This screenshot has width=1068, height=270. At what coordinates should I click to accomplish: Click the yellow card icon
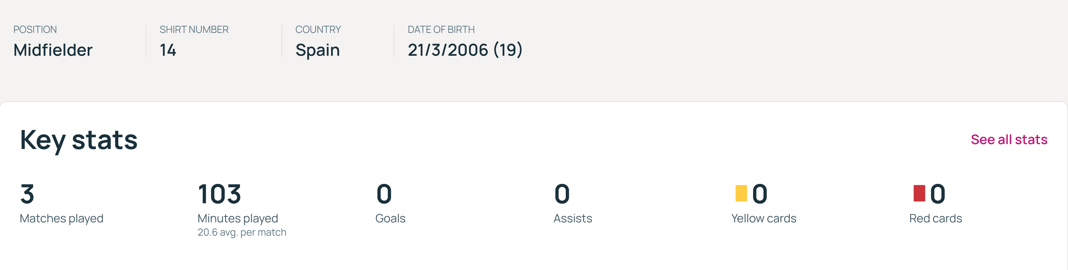pos(741,193)
